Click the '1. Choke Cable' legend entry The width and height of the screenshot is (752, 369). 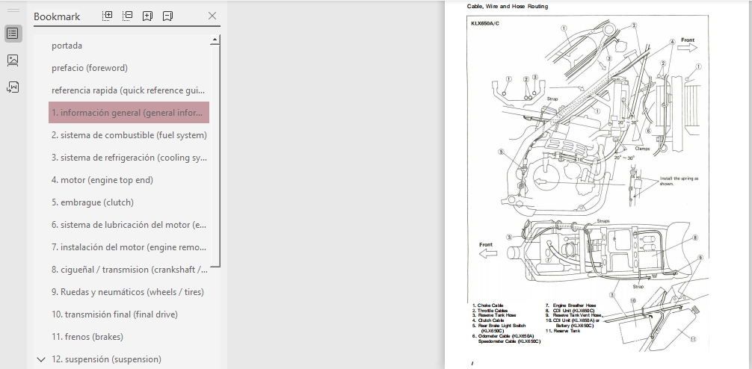tap(487, 306)
